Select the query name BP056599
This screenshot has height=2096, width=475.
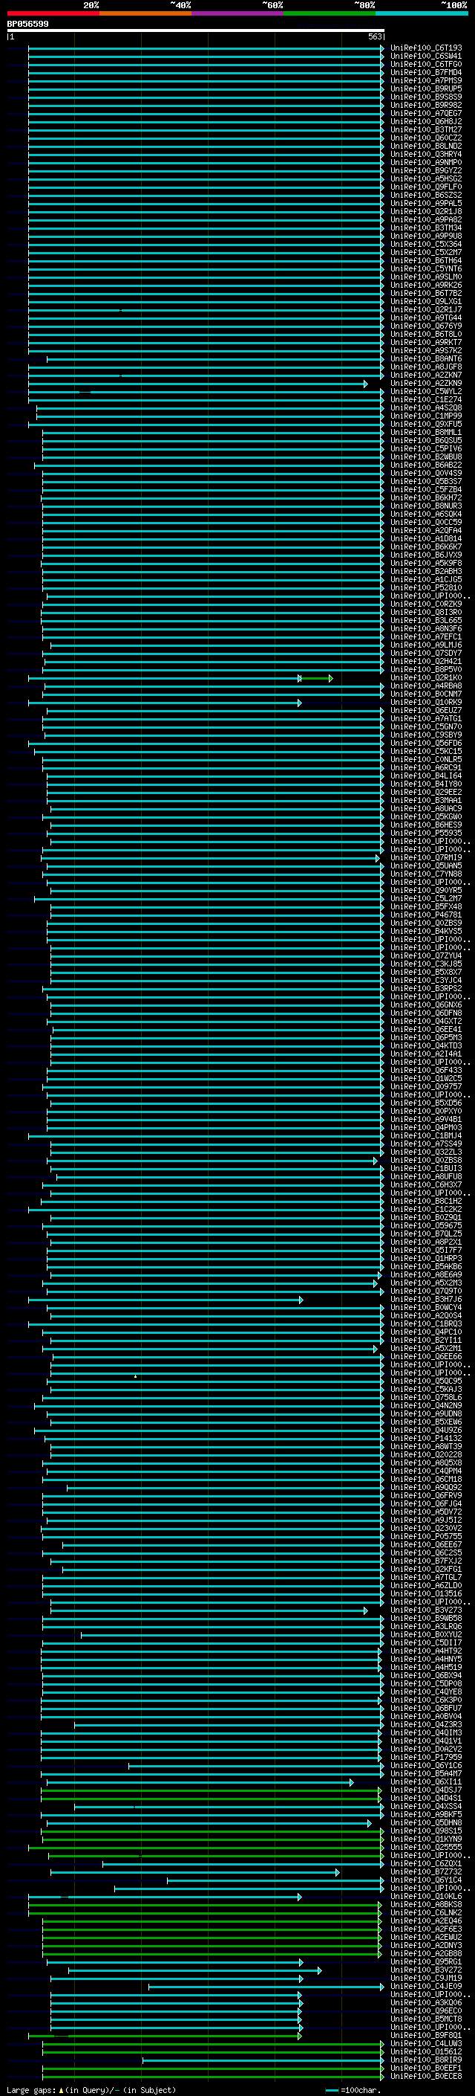(x=27, y=24)
